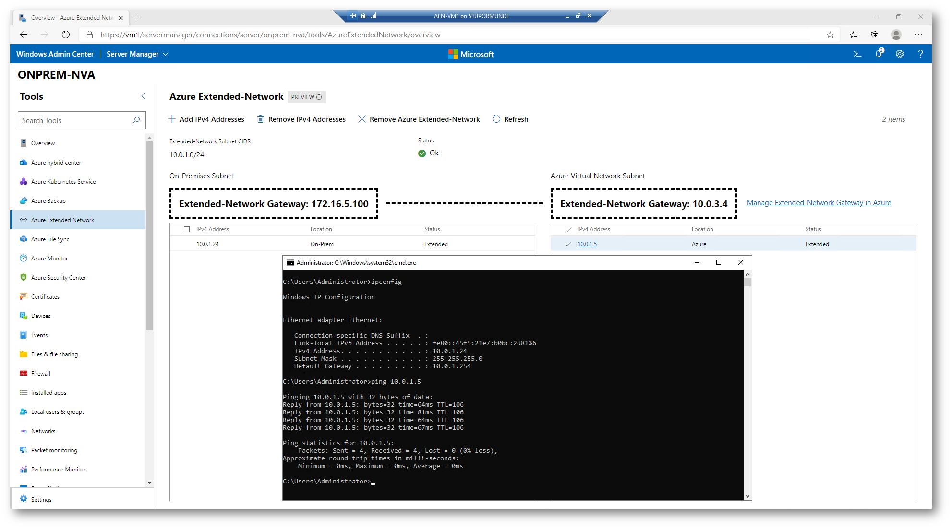Toggle select-all checkmark in Azure subnet table
952x529 pixels.
[x=568, y=229]
